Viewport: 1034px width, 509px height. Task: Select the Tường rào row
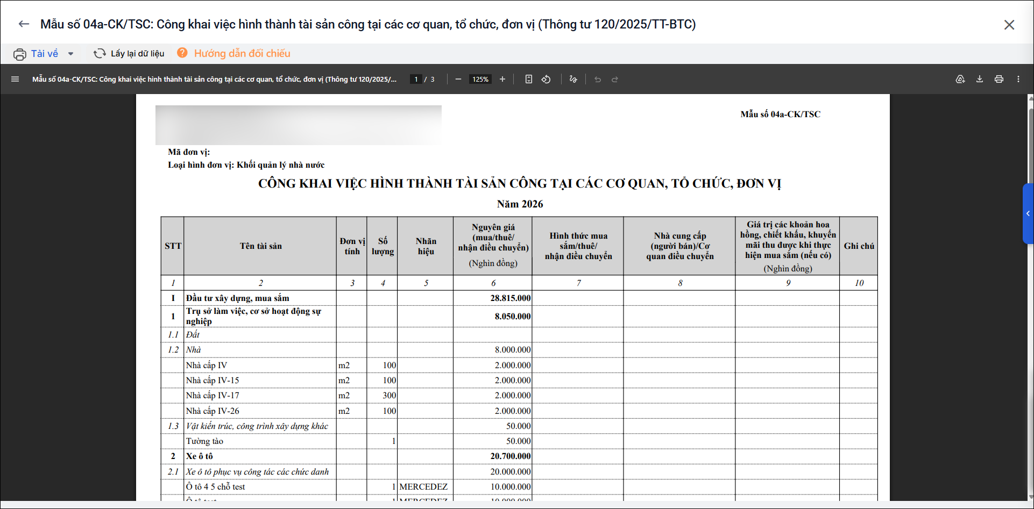tap(519, 441)
